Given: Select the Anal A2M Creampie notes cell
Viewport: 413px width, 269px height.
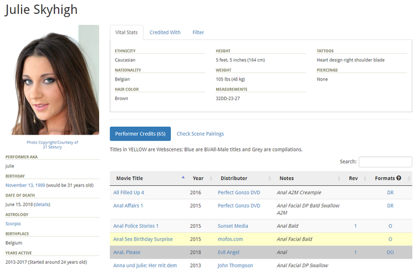Looking at the screenshot, I should 299,192.
